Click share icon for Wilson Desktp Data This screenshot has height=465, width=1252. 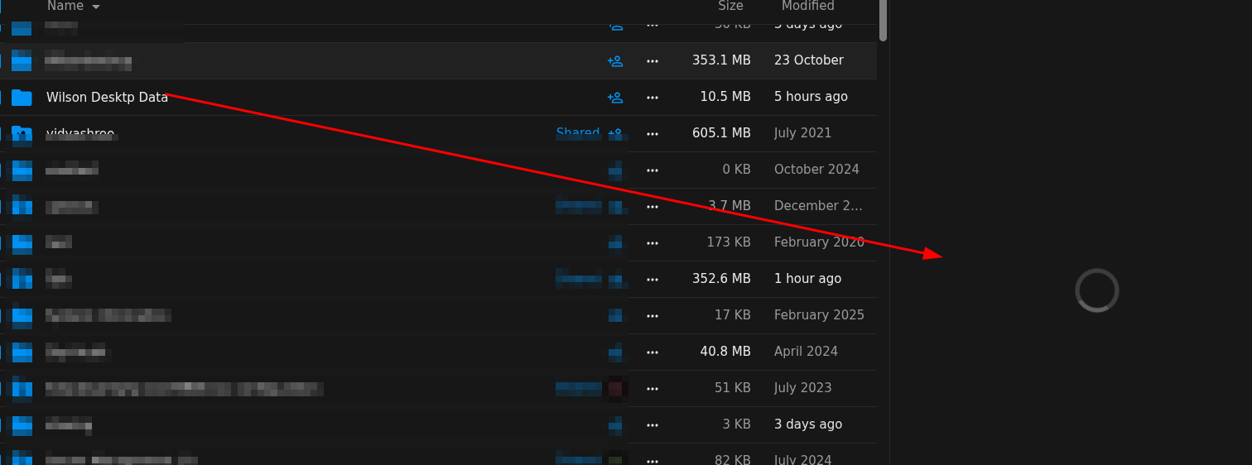click(614, 98)
